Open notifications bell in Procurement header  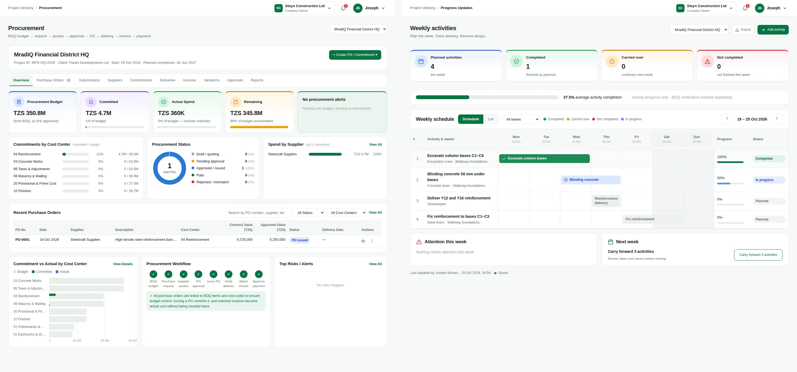343,8
